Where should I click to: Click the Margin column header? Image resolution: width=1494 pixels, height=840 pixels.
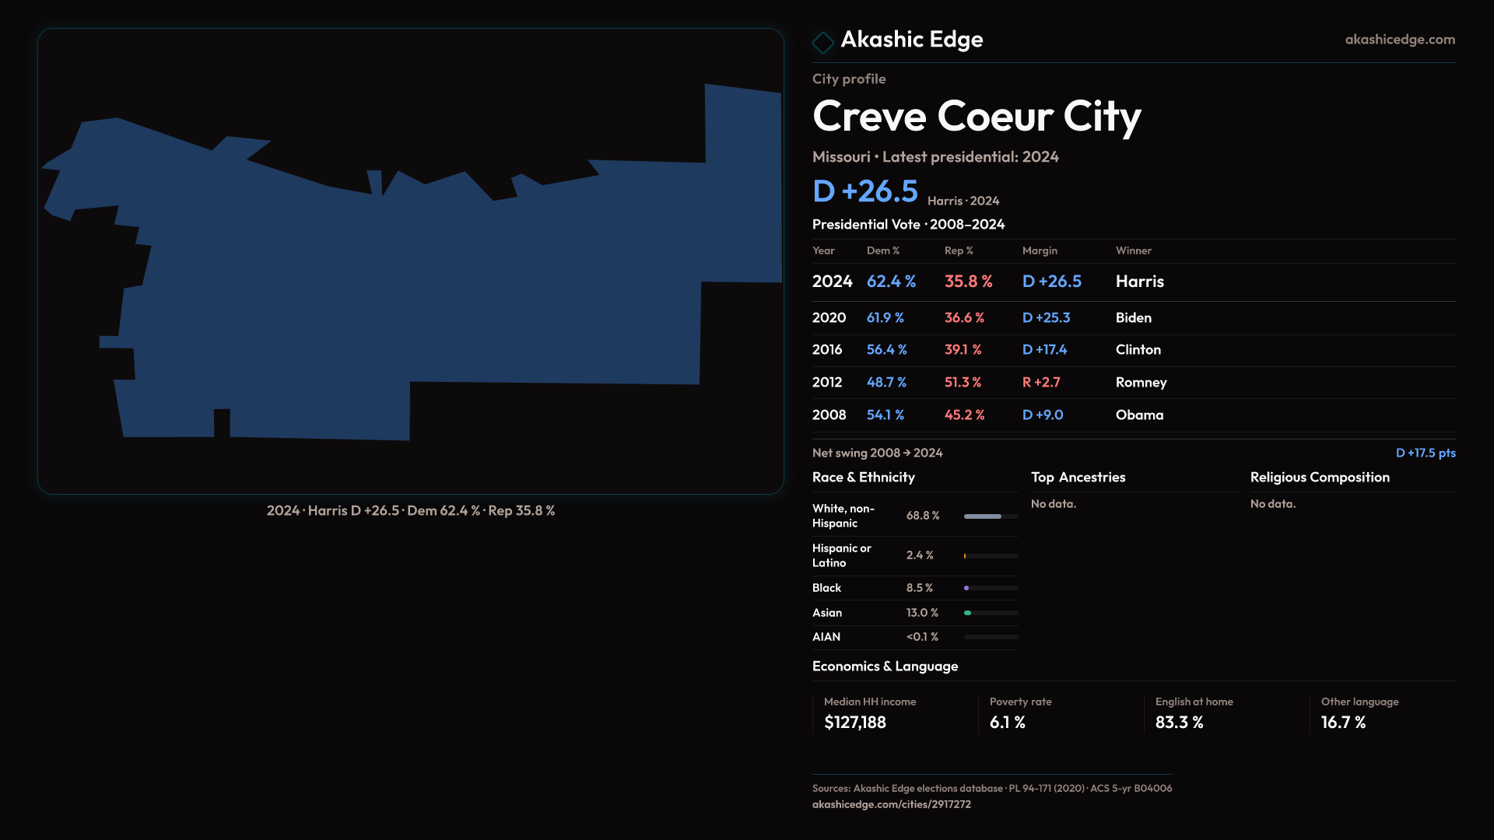tap(1040, 250)
